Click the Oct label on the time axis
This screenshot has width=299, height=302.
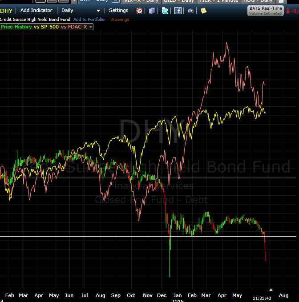131,295
